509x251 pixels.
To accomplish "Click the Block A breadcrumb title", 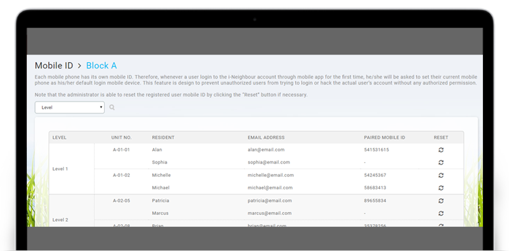I will (x=101, y=65).
